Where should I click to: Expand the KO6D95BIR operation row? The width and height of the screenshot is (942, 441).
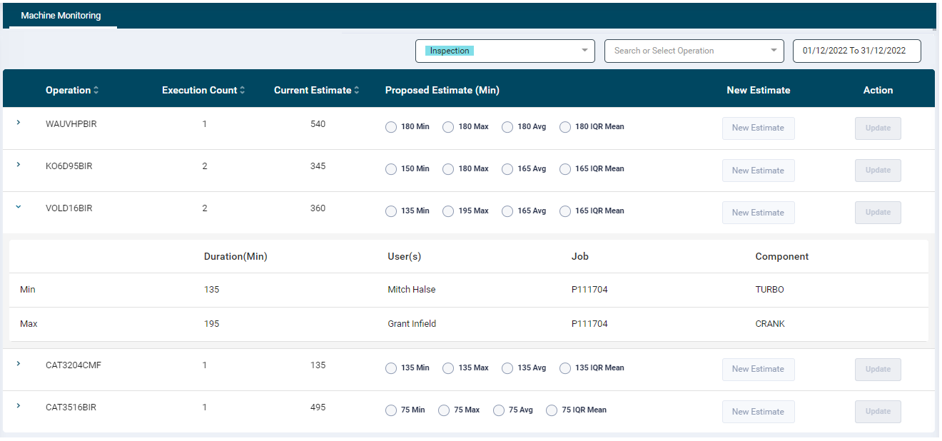pyautogui.click(x=19, y=165)
